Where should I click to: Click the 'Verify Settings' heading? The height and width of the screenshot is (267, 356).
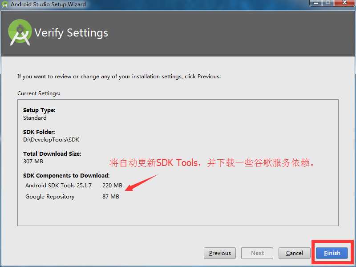point(71,32)
